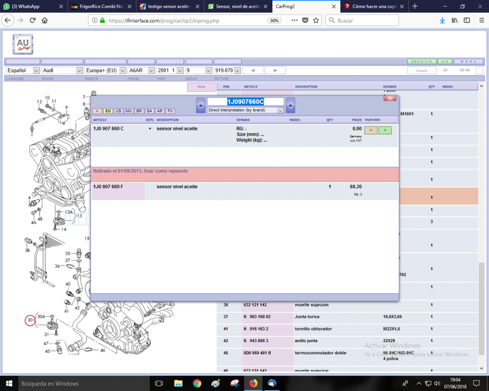489x391 pixels.
Task: Open the Firefox downloads panel
Action: 442,21
